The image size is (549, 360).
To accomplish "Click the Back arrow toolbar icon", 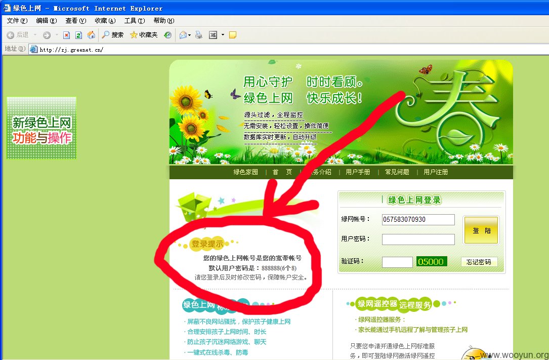I will coord(11,34).
